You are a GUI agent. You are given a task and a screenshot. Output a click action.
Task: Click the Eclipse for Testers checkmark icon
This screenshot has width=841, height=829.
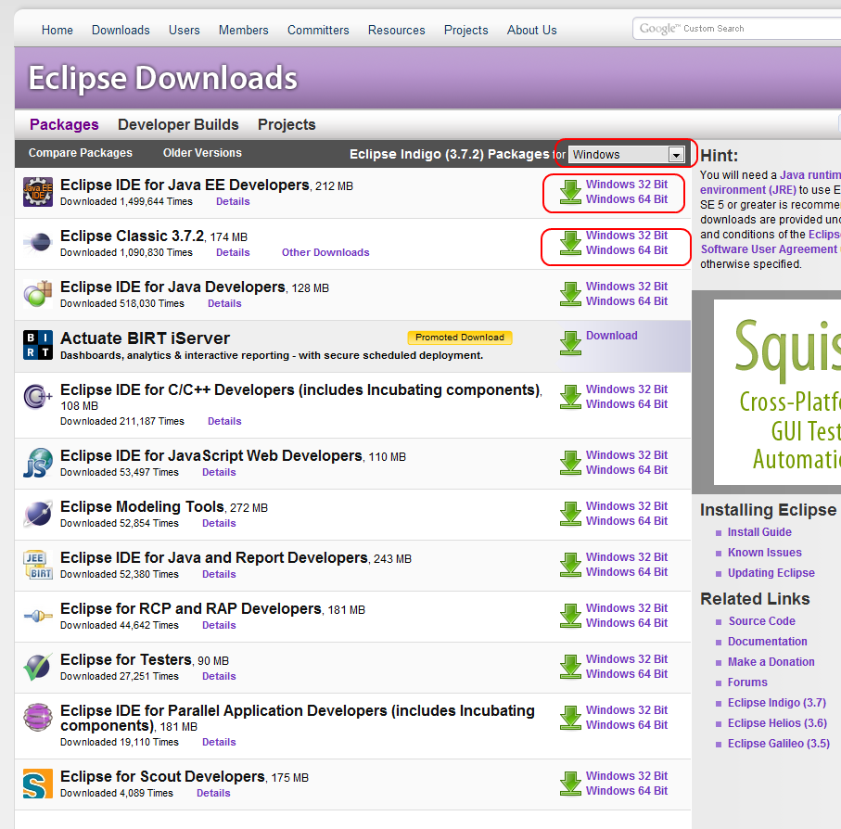pyautogui.click(x=37, y=667)
